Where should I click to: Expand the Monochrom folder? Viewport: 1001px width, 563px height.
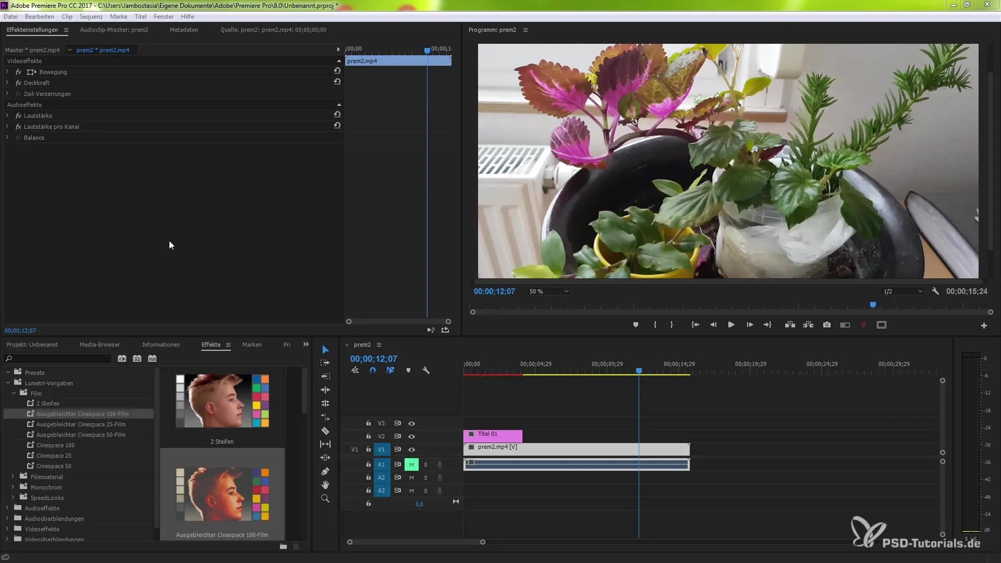[x=13, y=487]
